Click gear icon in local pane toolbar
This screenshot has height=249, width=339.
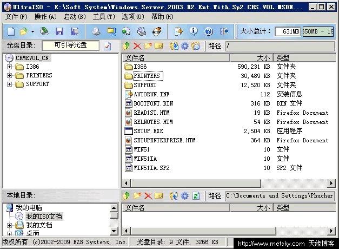185,196
